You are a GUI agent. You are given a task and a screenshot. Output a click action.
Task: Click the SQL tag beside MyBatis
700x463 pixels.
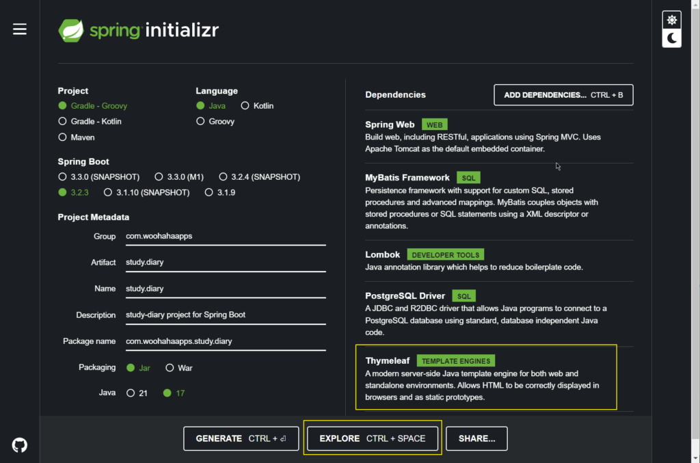468,178
